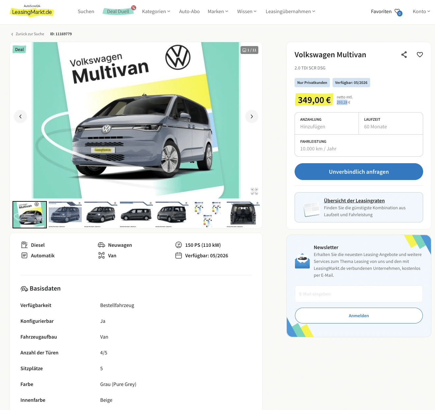Click the Basisdaten section icon

(x=24, y=289)
